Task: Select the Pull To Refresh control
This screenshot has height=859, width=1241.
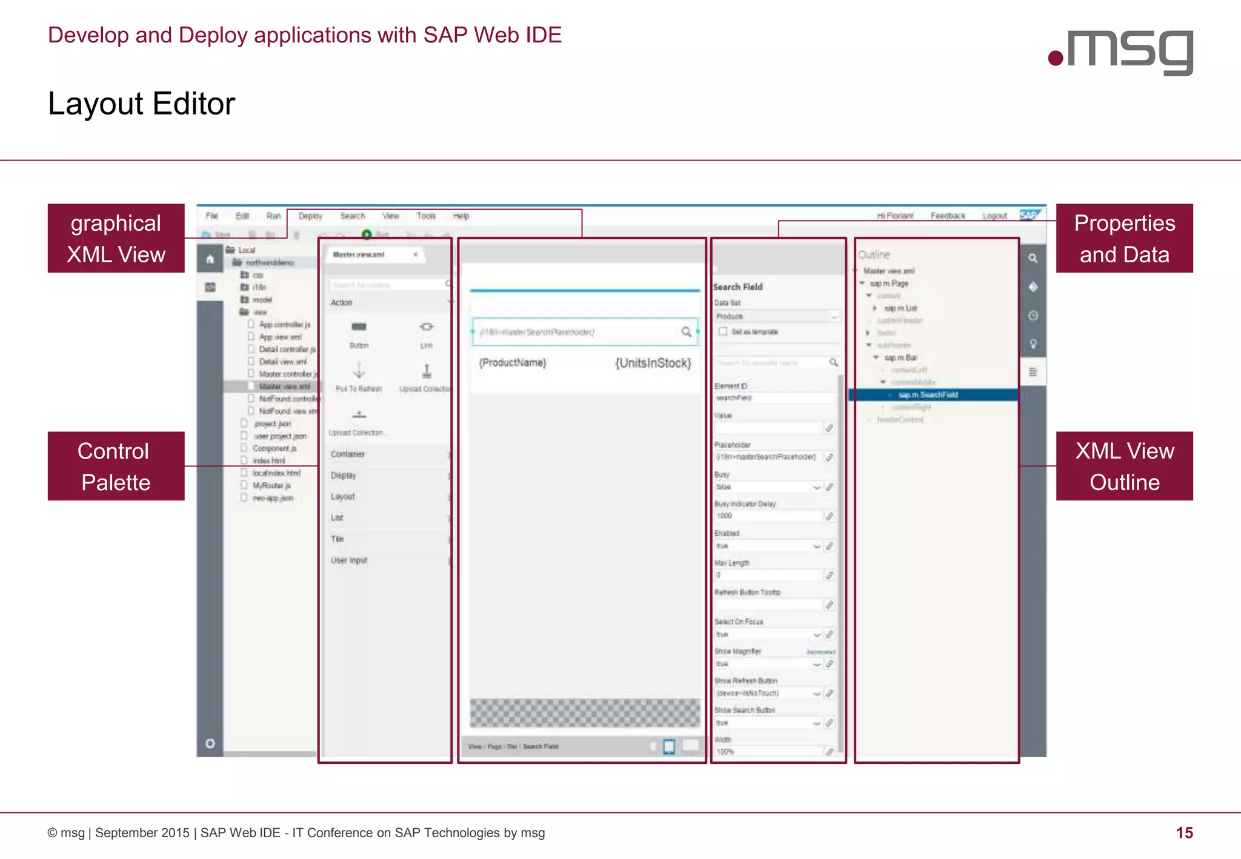Action: coord(359,377)
